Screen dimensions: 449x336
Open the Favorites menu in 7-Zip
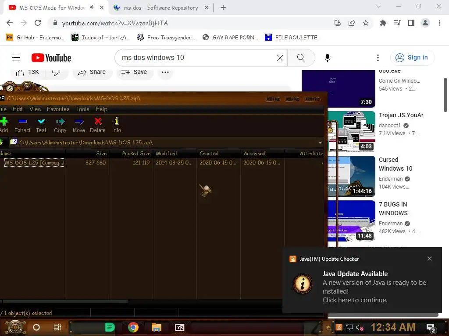click(58, 109)
